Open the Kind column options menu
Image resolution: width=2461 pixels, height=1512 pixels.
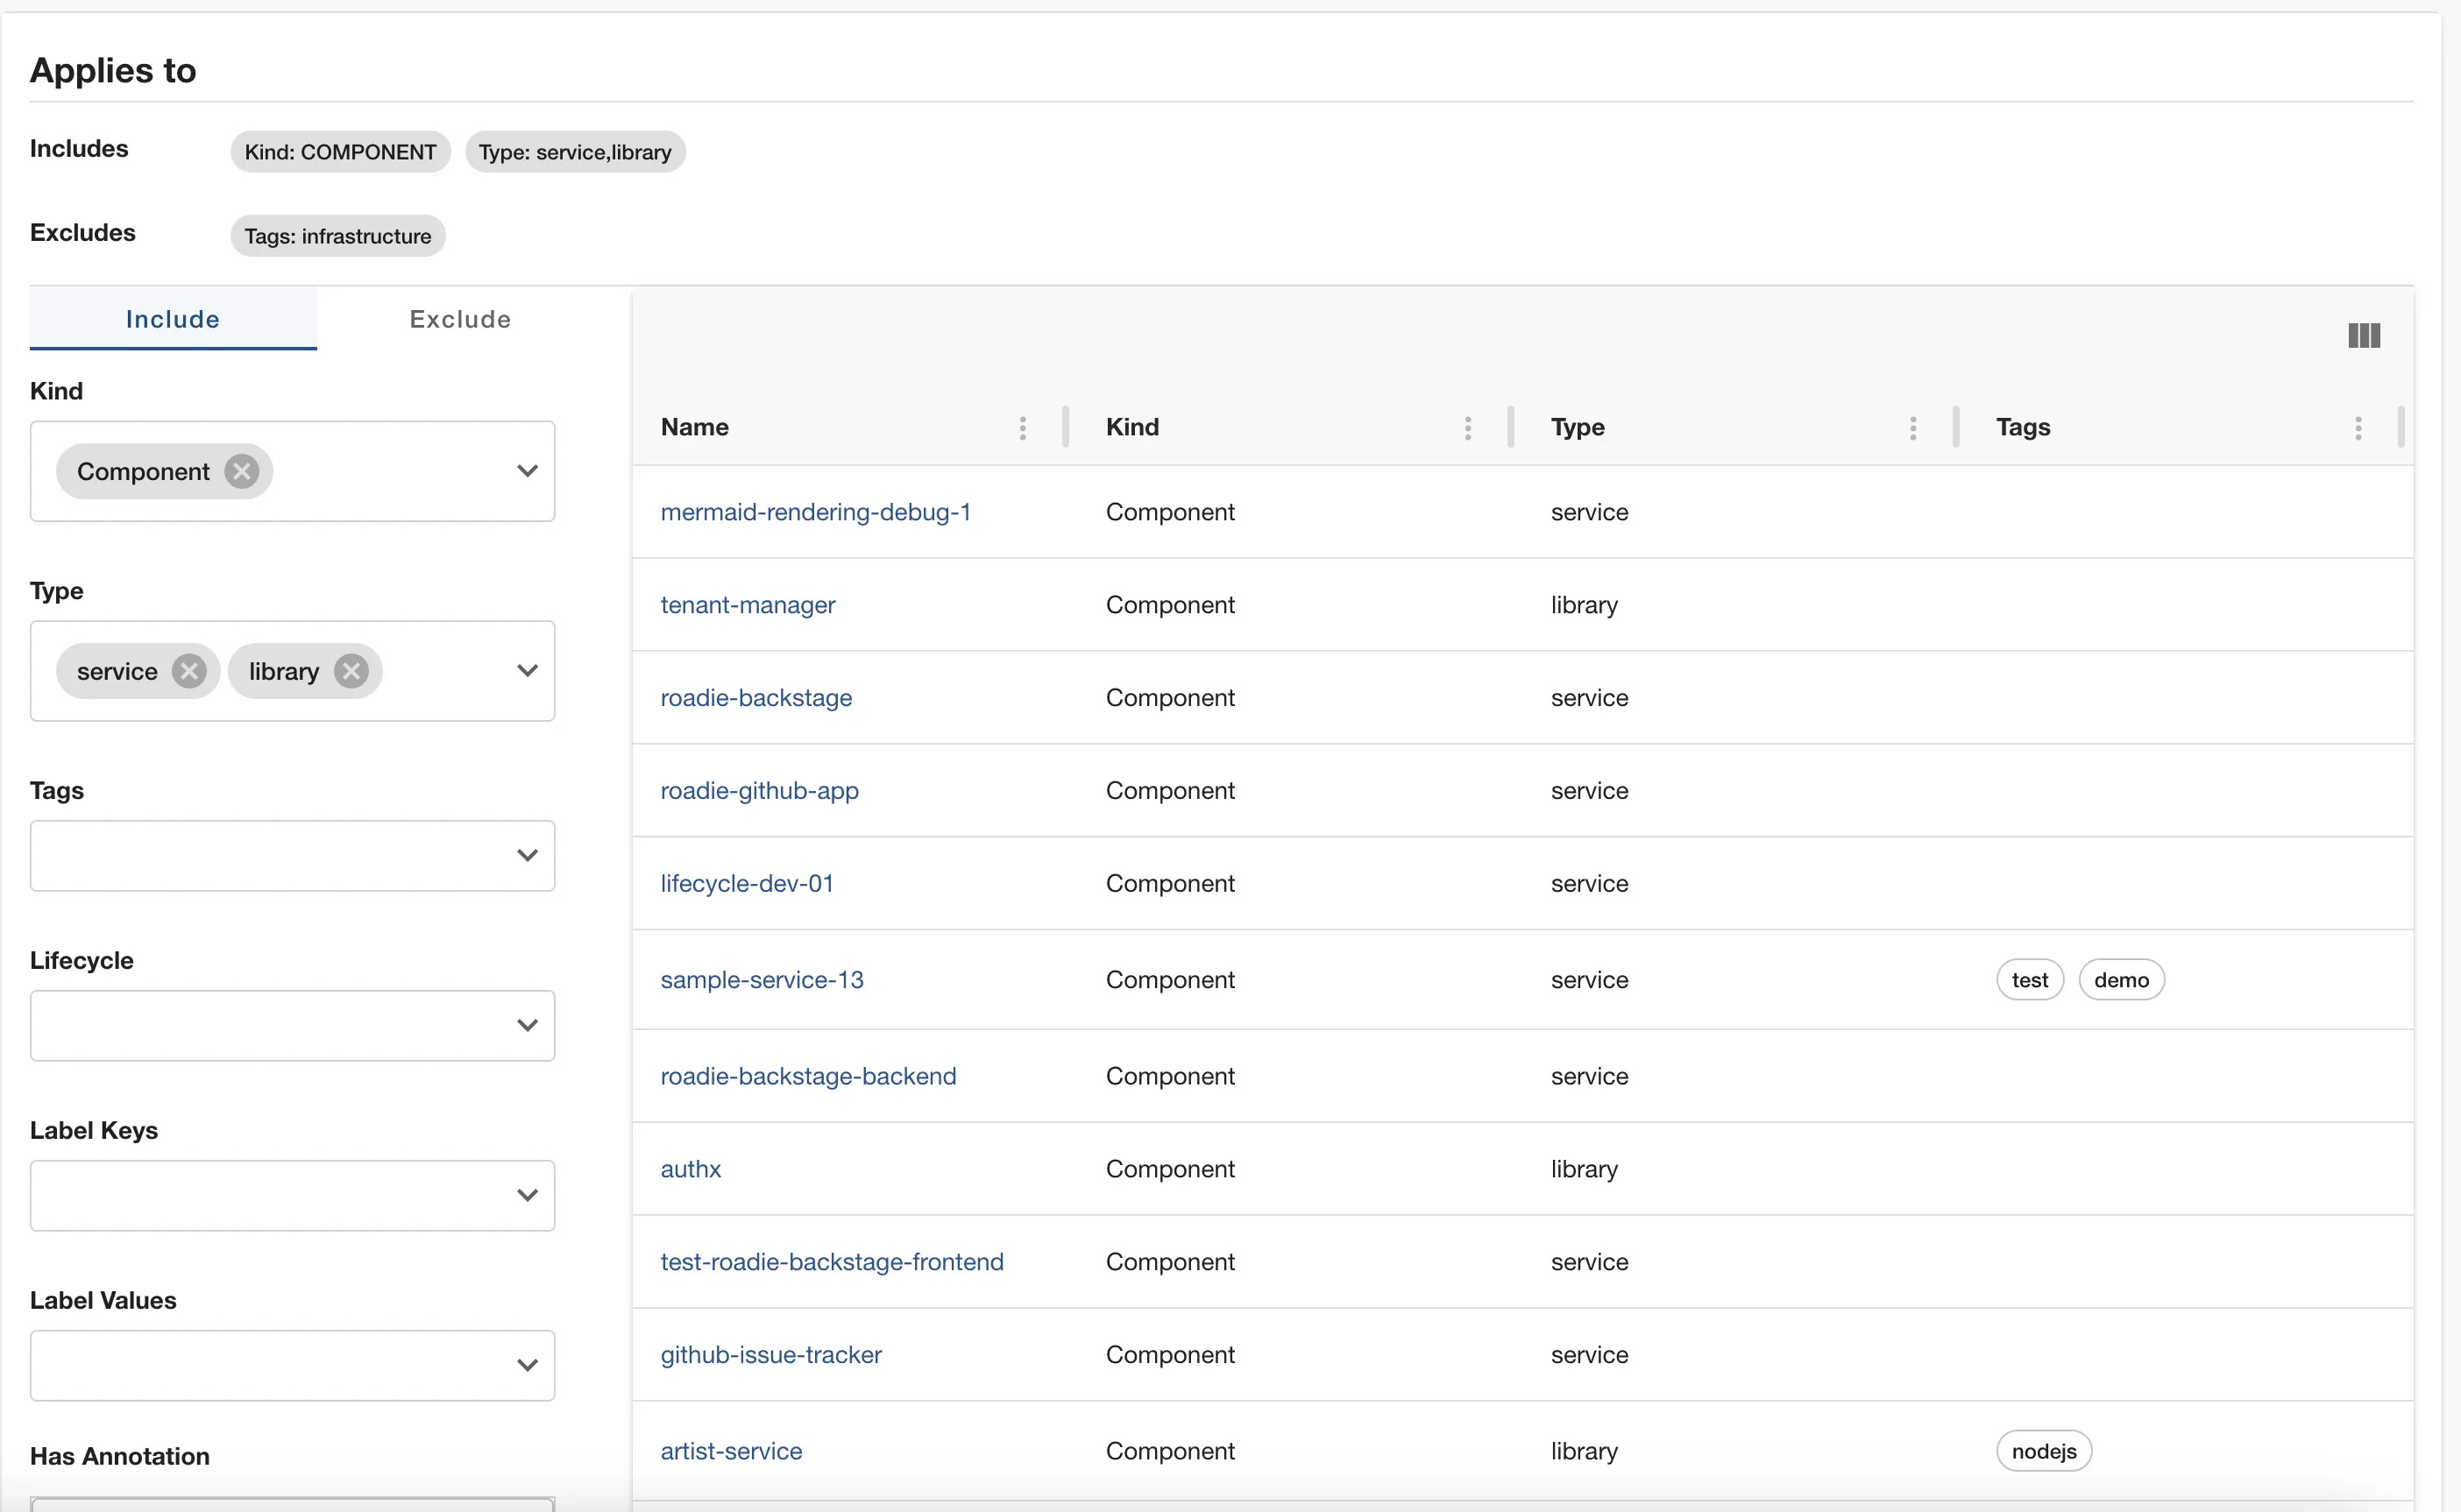1466,427
